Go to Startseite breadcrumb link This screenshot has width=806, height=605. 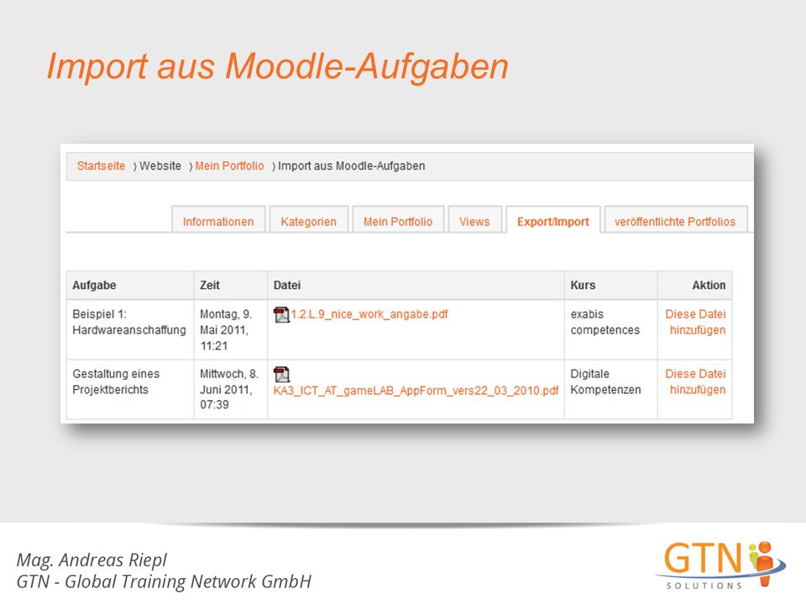click(x=102, y=166)
